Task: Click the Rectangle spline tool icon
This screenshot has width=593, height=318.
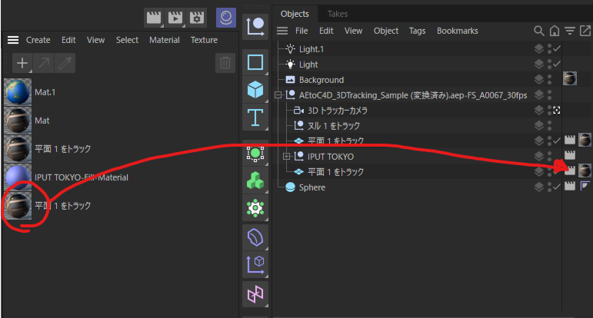Action: [255, 62]
